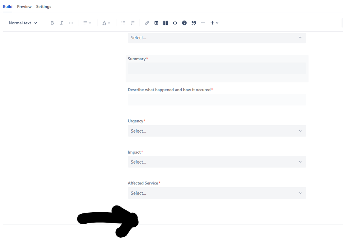343x238 pixels.
Task: Click the Impact field label
Action: [134, 152]
